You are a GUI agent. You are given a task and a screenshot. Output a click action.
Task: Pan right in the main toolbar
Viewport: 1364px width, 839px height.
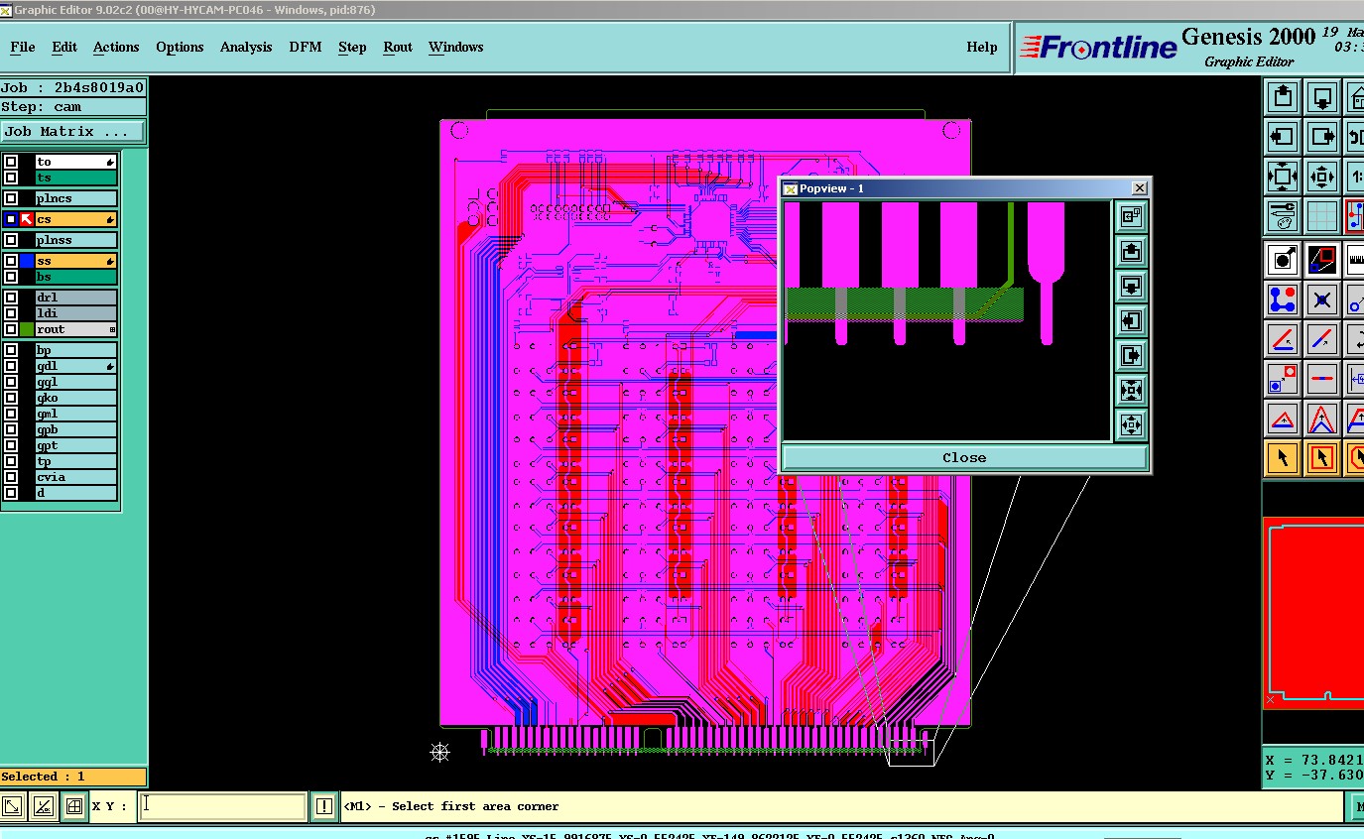1322,137
